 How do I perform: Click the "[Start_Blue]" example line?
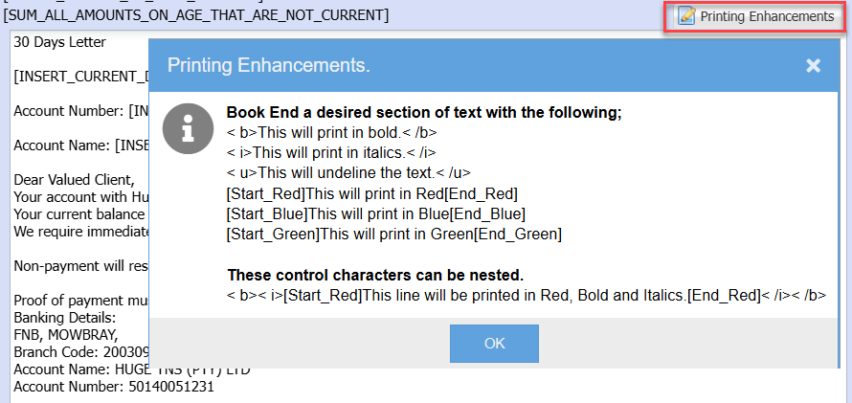pyautogui.click(x=375, y=213)
